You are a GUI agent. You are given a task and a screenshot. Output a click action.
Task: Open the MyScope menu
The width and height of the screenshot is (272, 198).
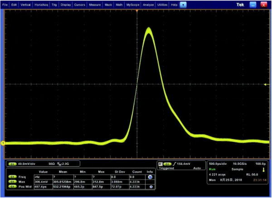(133, 4)
